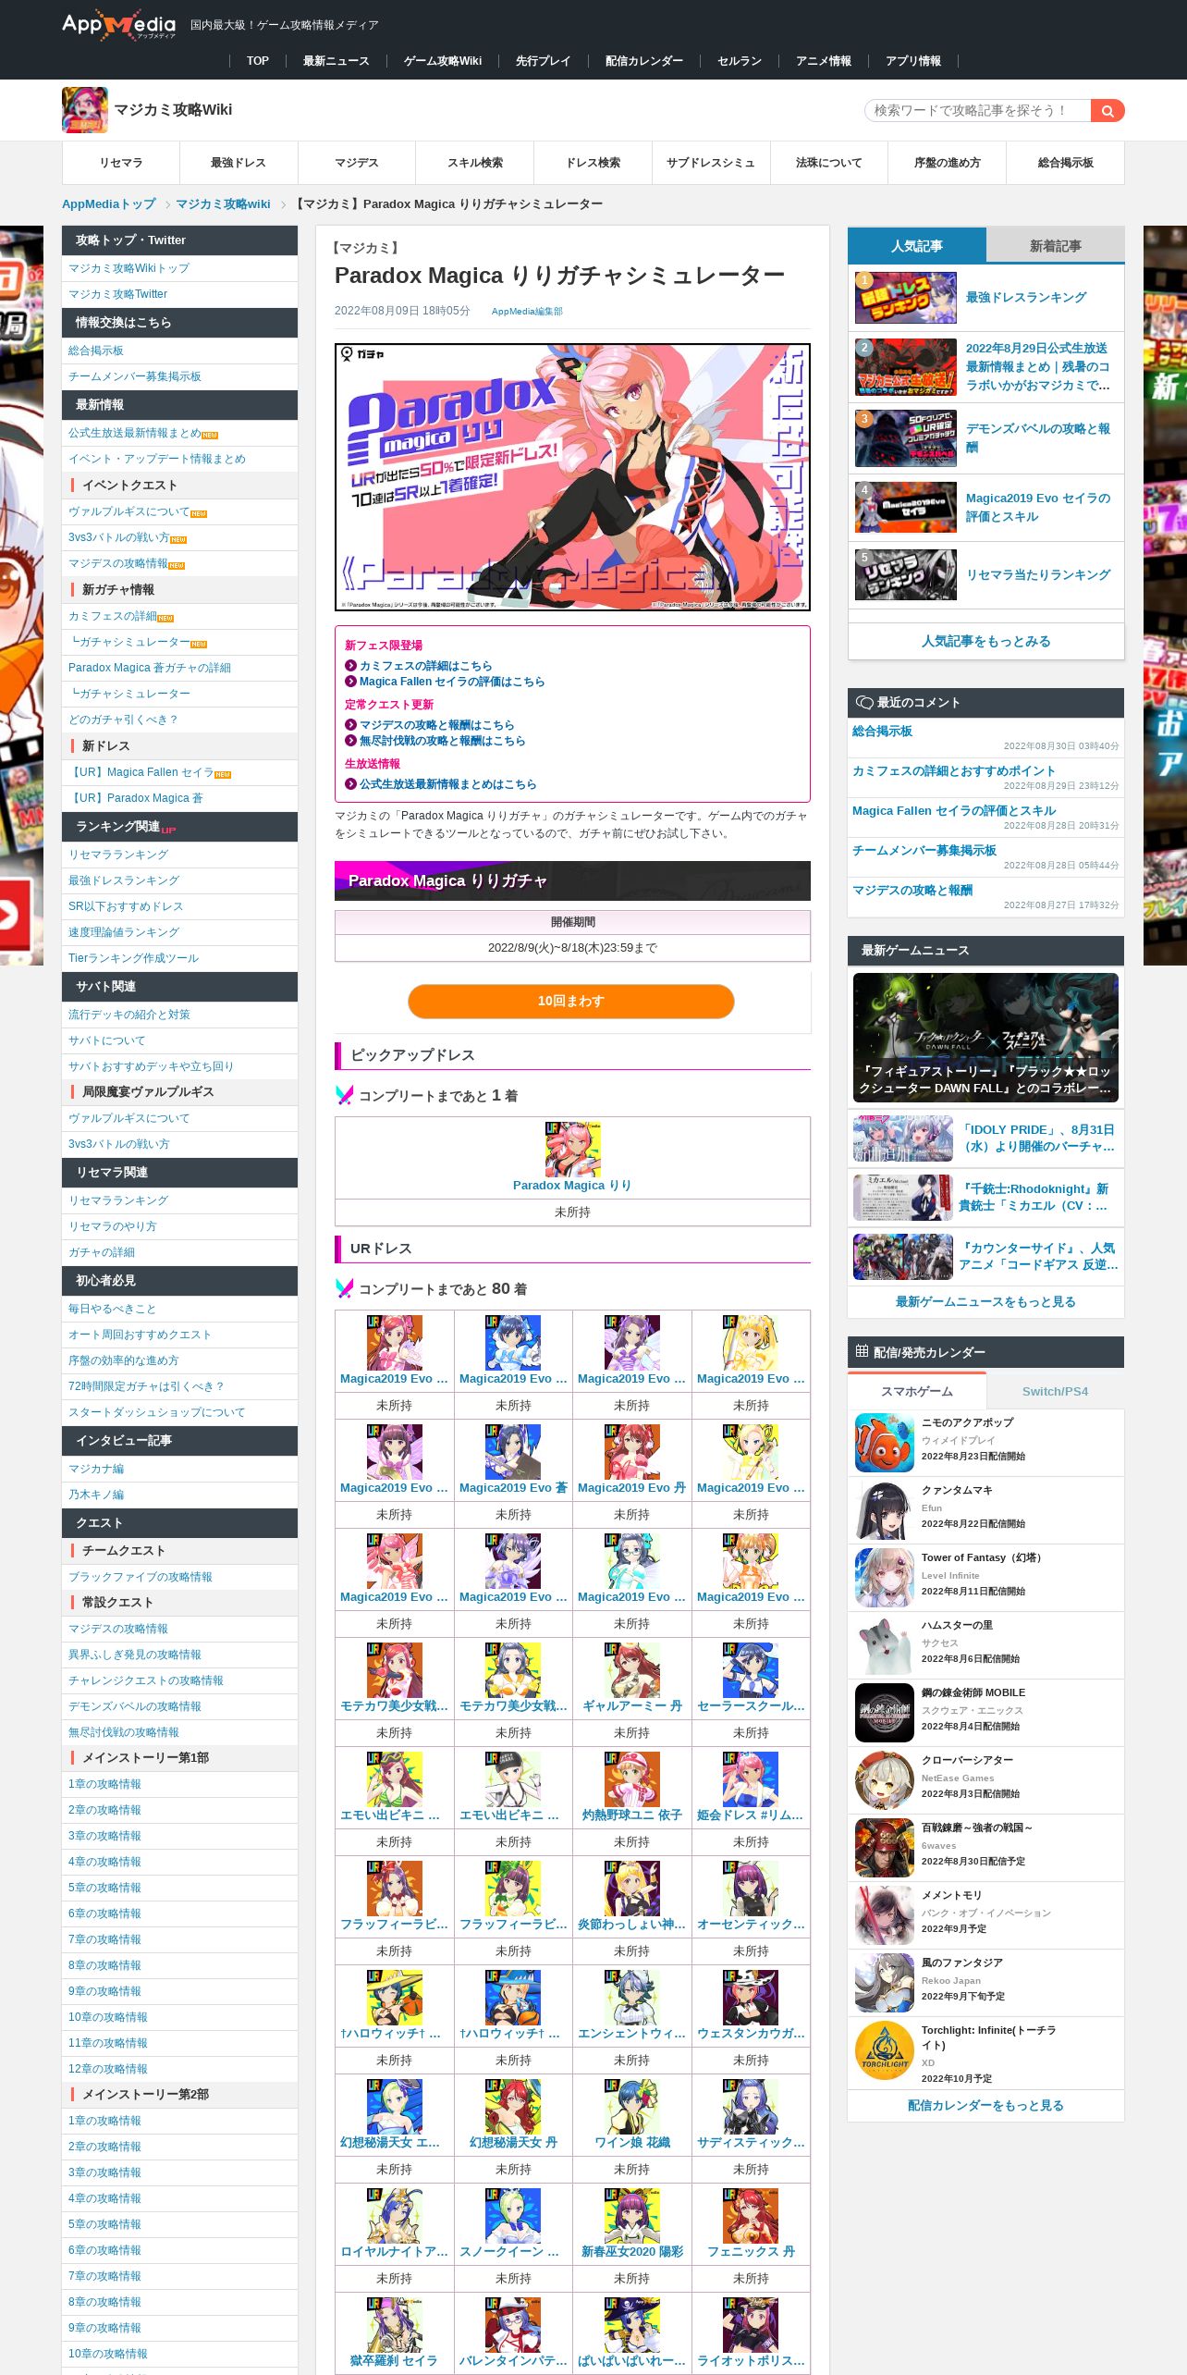Select the 人気記事 tab

click(917, 245)
